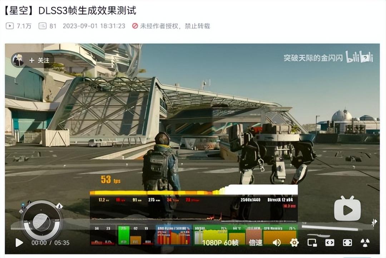Open the uploader avatar in the video
The height and width of the screenshot is (258, 386).
pyautogui.click(x=18, y=60)
